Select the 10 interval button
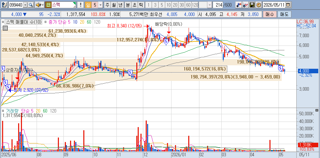The width and height of the screenshot is (320, 158). [x=169, y=5]
